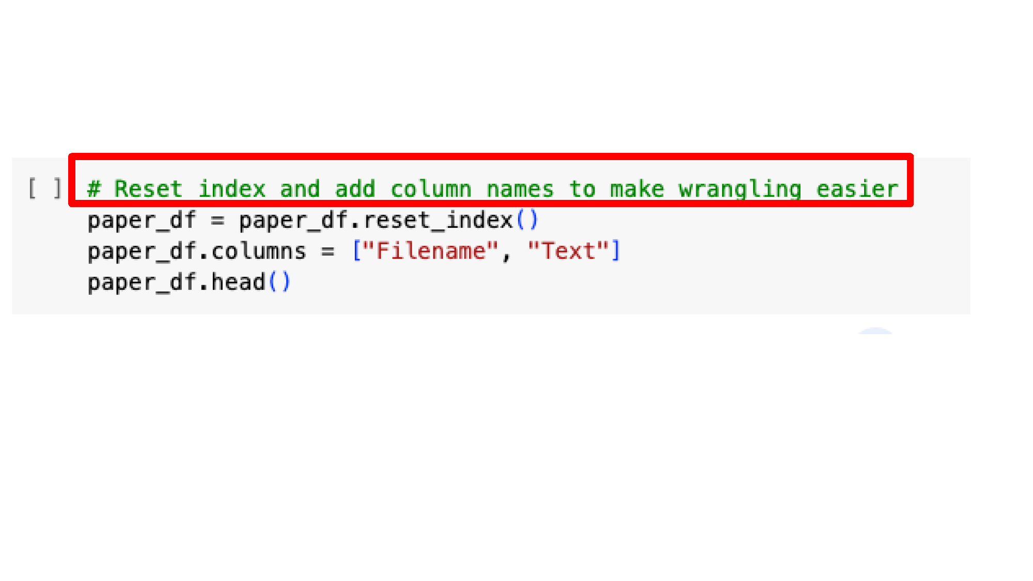Click the first paper_df variable on assignment line
Image resolution: width=1033 pixels, height=581 pixels.
tap(142, 221)
